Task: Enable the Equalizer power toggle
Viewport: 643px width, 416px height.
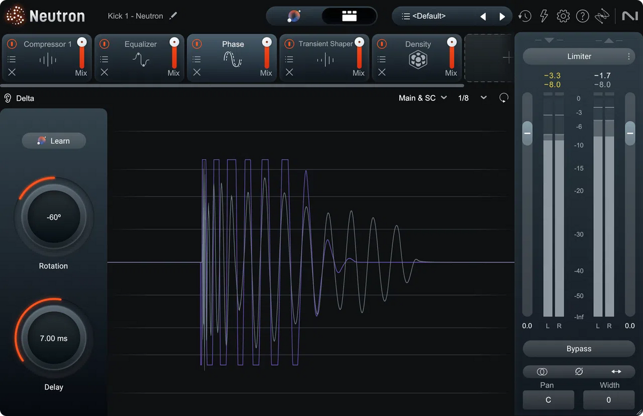Action: pyautogui.click(x=104, y=44)
